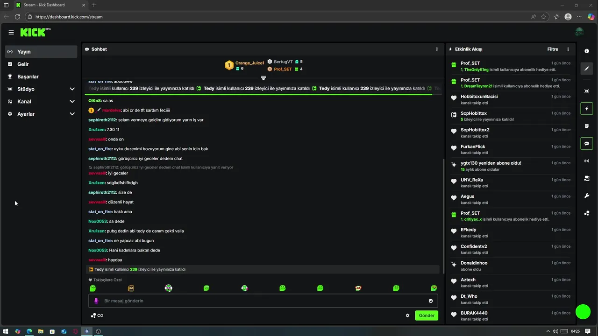Open the browser three-dot settings menu
Viewport: 598px width, 336px height.
579,17
